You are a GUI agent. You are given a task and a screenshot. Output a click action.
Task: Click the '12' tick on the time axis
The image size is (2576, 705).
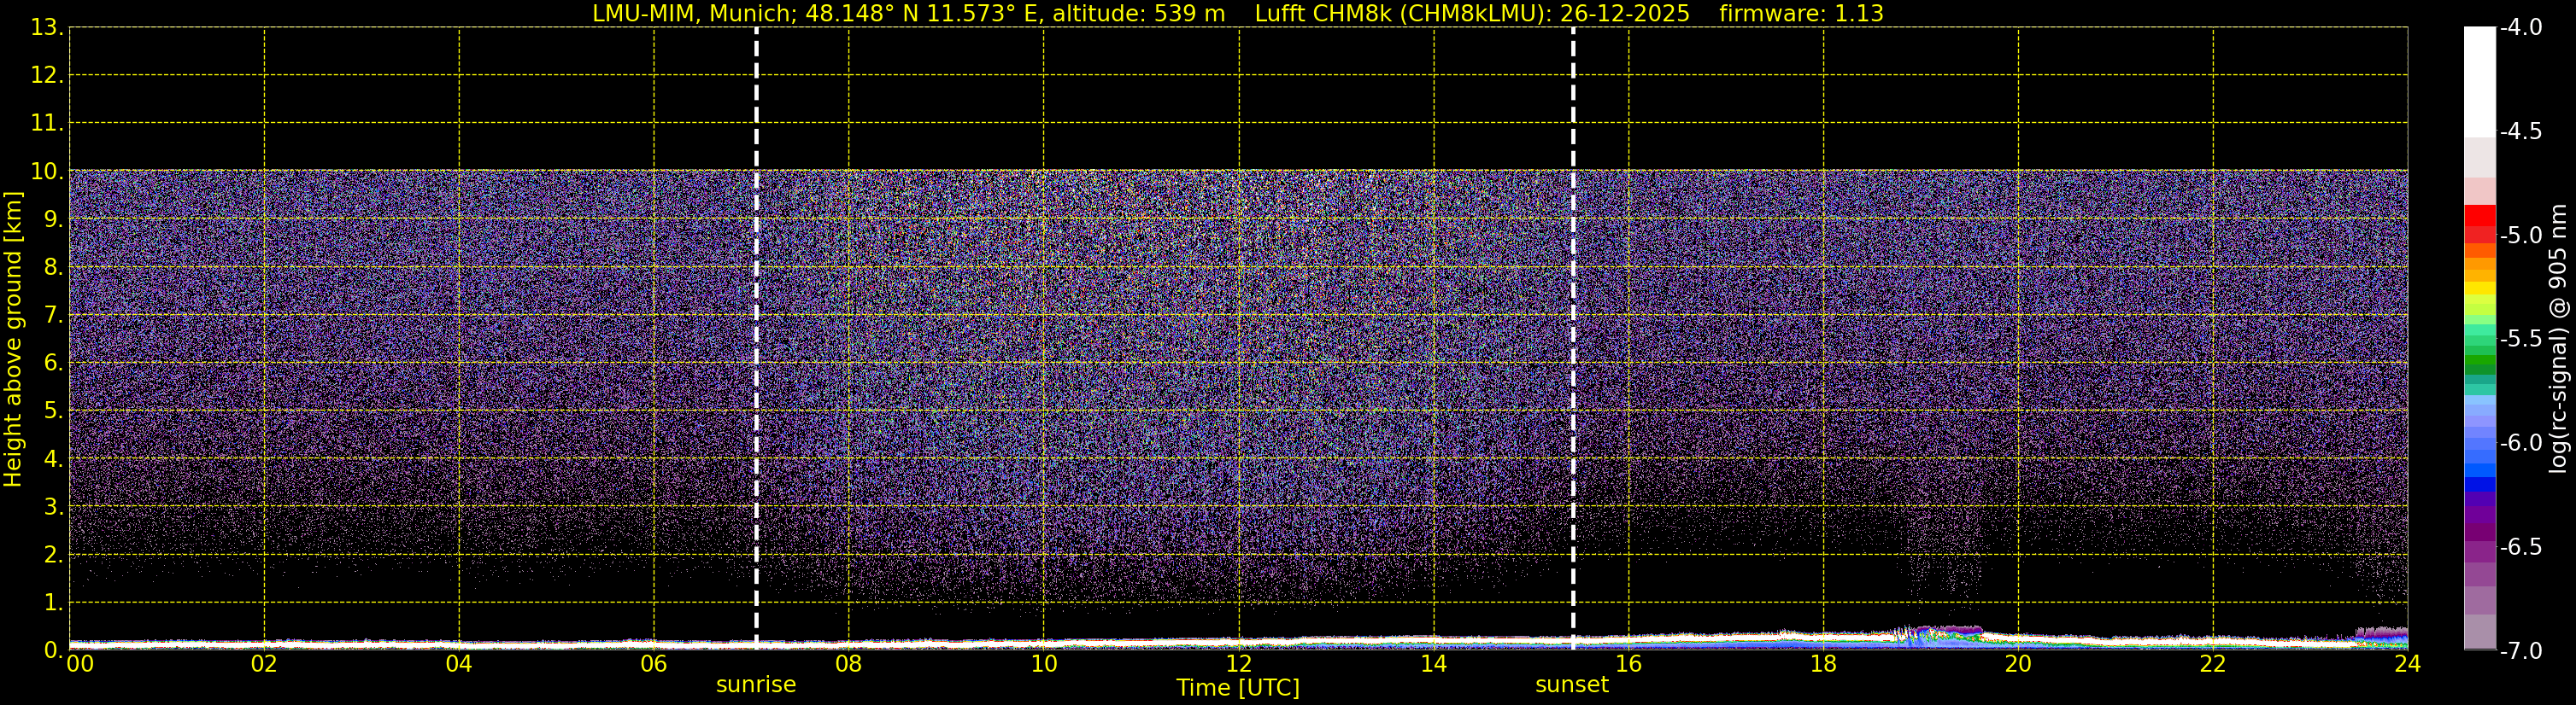coord(1238,664)
